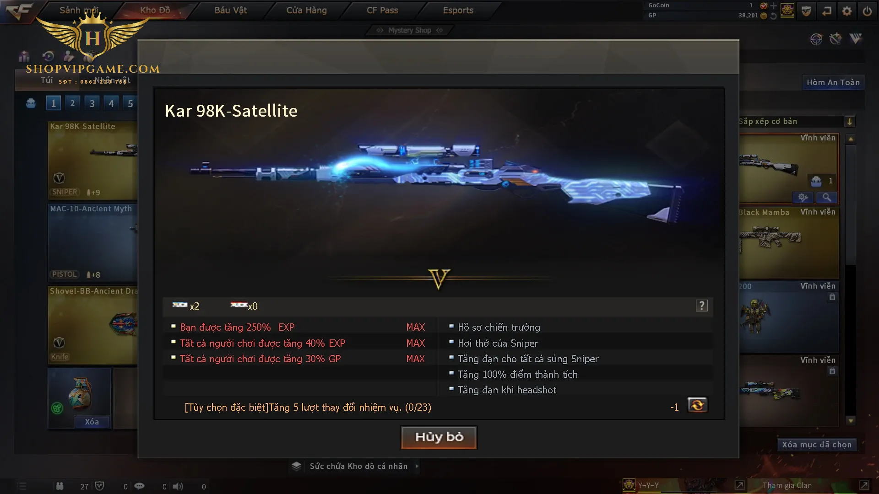Refresh the GP balance icon
This screenshot has height=494, width=879.
[x=773, y=16]
